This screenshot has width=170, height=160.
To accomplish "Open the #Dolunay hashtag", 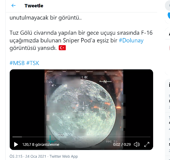I will pos(131,40).
